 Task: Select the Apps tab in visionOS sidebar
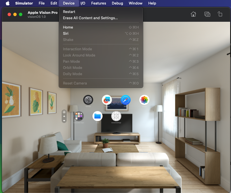[64, 112]
